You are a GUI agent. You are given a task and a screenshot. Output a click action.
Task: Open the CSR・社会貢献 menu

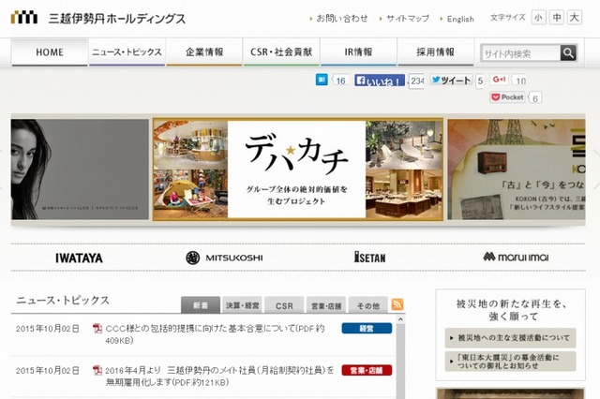pos(281,52)
